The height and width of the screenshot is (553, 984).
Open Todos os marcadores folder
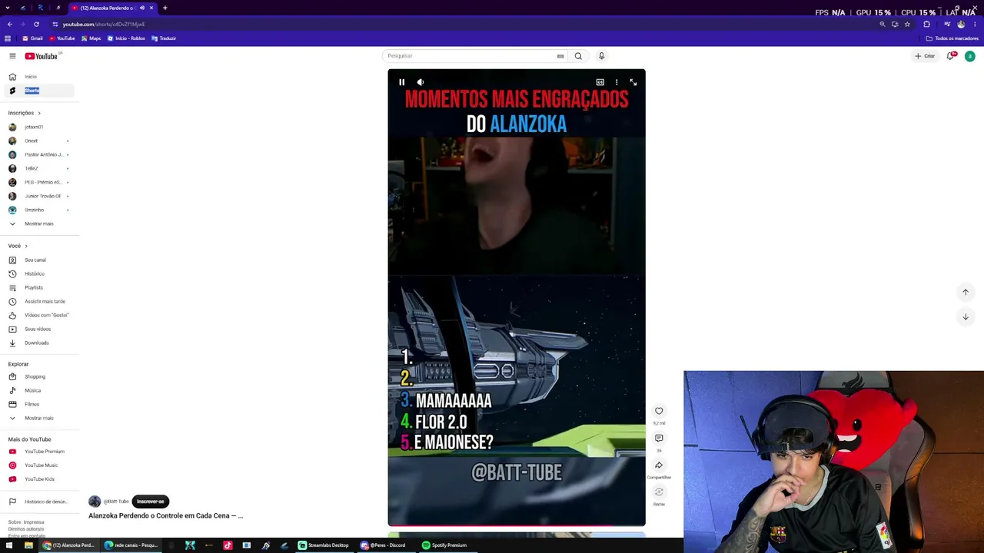(x=952, y=38)
